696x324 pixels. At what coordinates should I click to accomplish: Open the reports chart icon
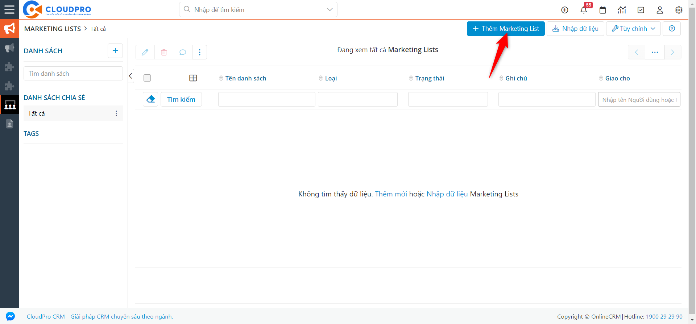(622, 10)
